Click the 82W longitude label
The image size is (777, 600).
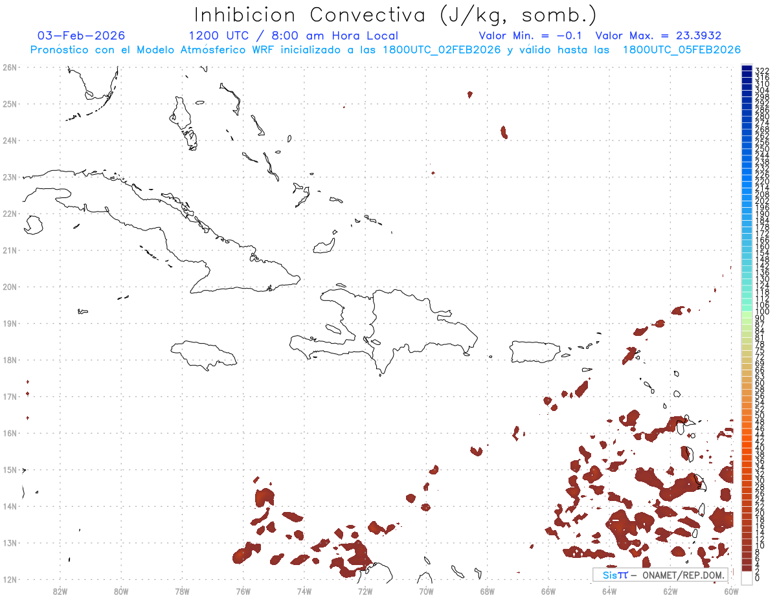60,590
